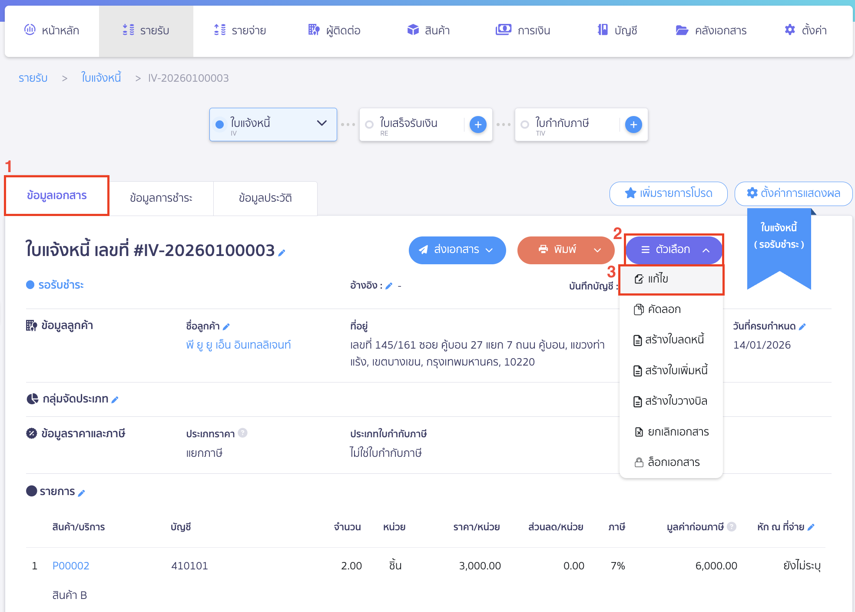Click ตั้งค่าการแสดงผล display settings button
Viewport: 855px width, 612px height.
point(793,193)
